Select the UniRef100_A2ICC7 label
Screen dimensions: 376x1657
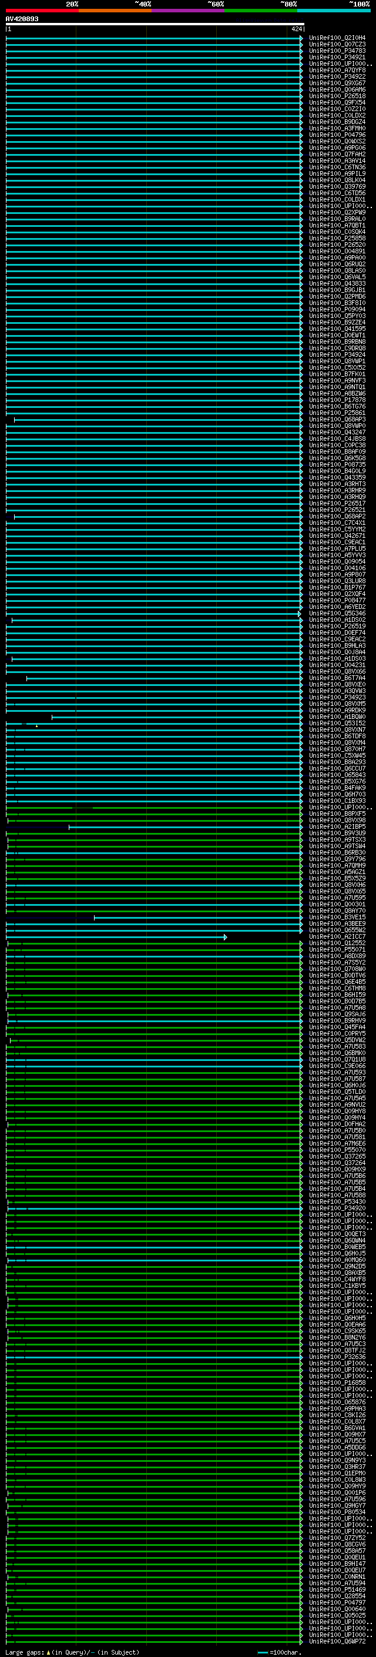pyautogui.click(x=337, y=936)
